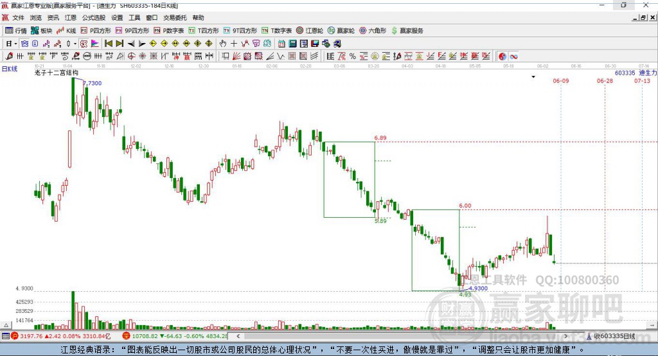Open the 板块 sector view
This screenshot has width=658, height=356.
click(42, 31)
